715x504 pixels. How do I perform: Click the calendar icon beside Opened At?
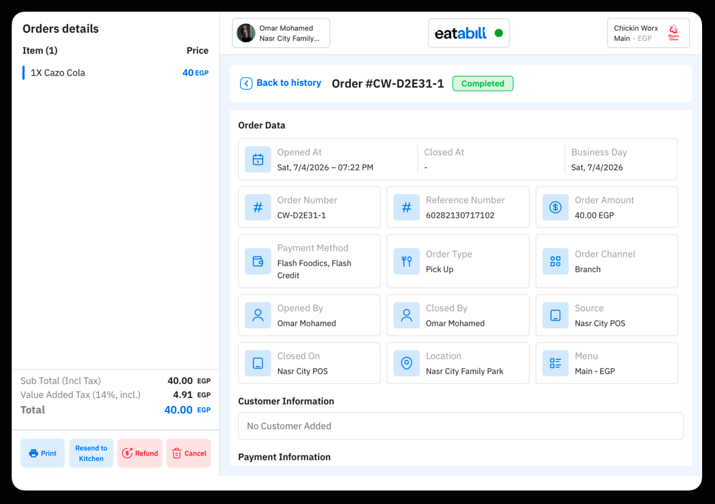click(x=258, y=159)
